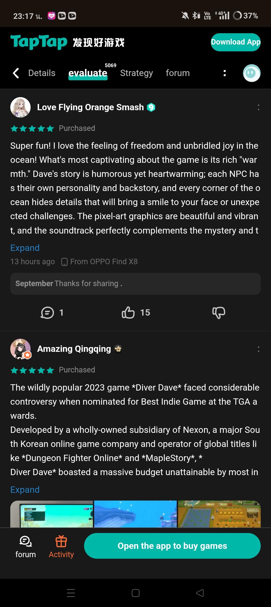Tap the comment icon on first review
This screenshot has height=607, width=271.
click(47, 313)
